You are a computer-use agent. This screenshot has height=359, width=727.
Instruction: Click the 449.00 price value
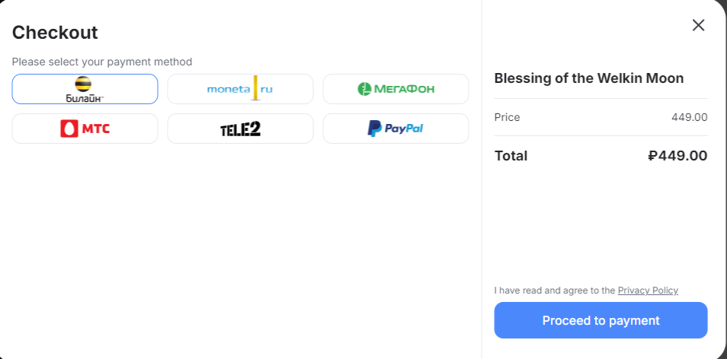[x=689, y=117]
